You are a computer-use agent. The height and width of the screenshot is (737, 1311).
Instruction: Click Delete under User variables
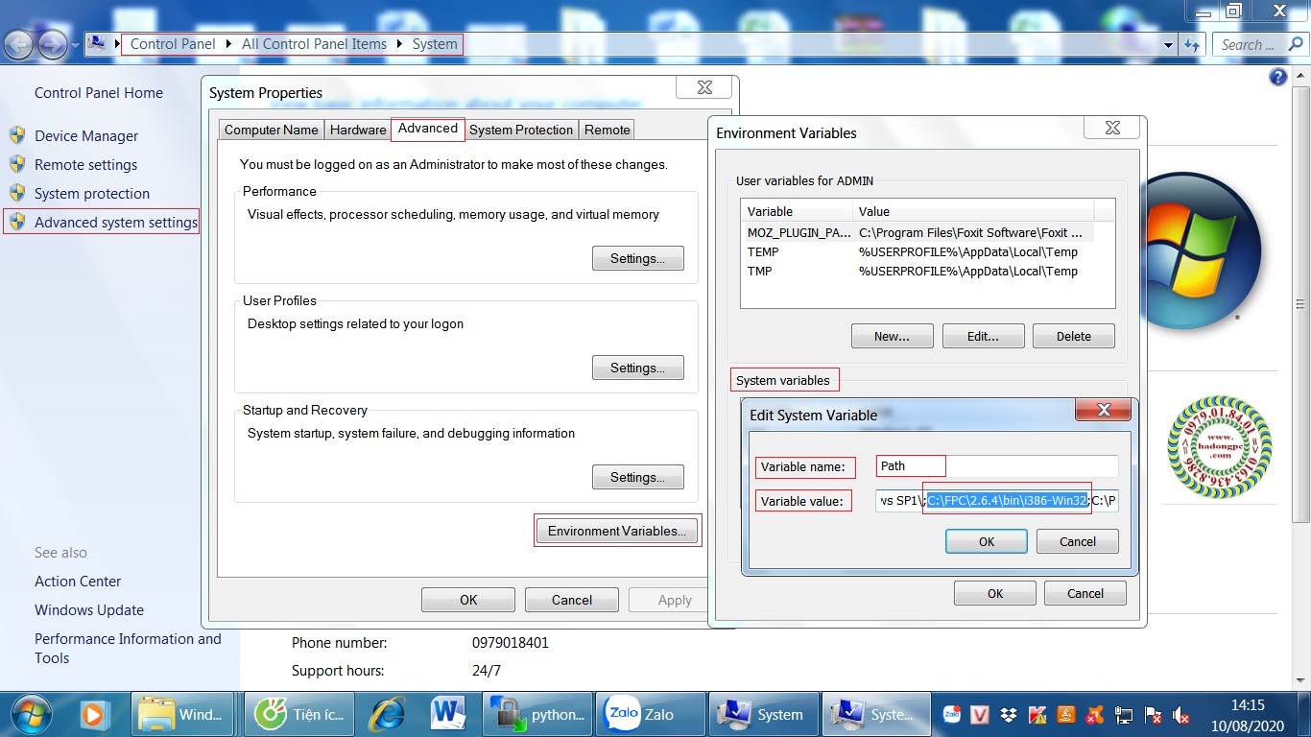click(x=1074, y=336)
